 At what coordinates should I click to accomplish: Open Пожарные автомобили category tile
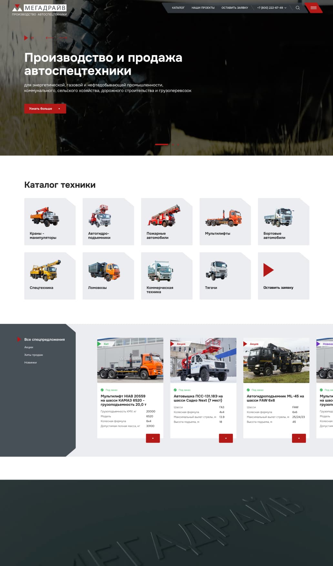pyautogui.click(x=166, y=222)
